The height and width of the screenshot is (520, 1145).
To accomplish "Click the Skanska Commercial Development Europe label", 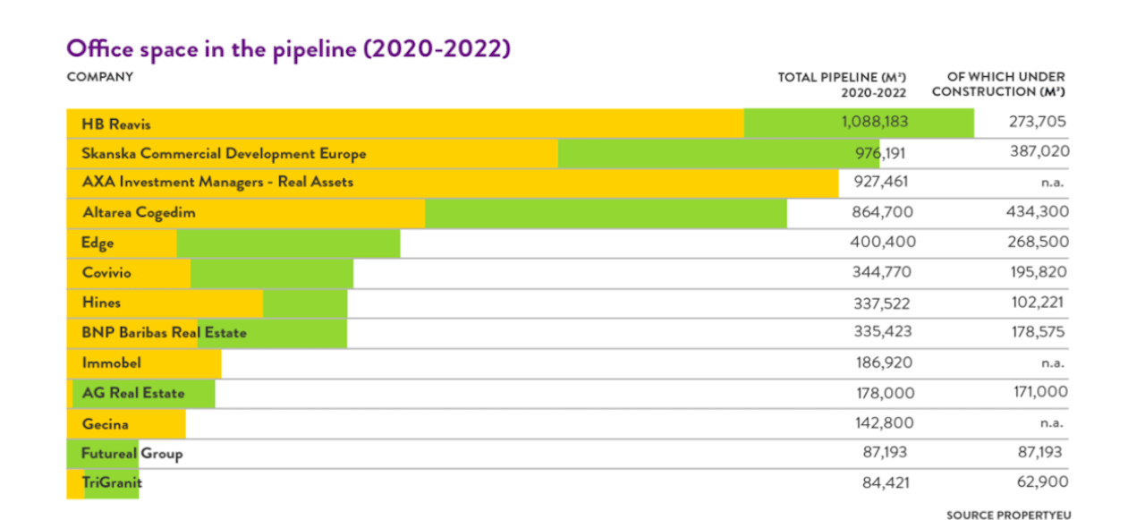I will click(x=224, y=154).
